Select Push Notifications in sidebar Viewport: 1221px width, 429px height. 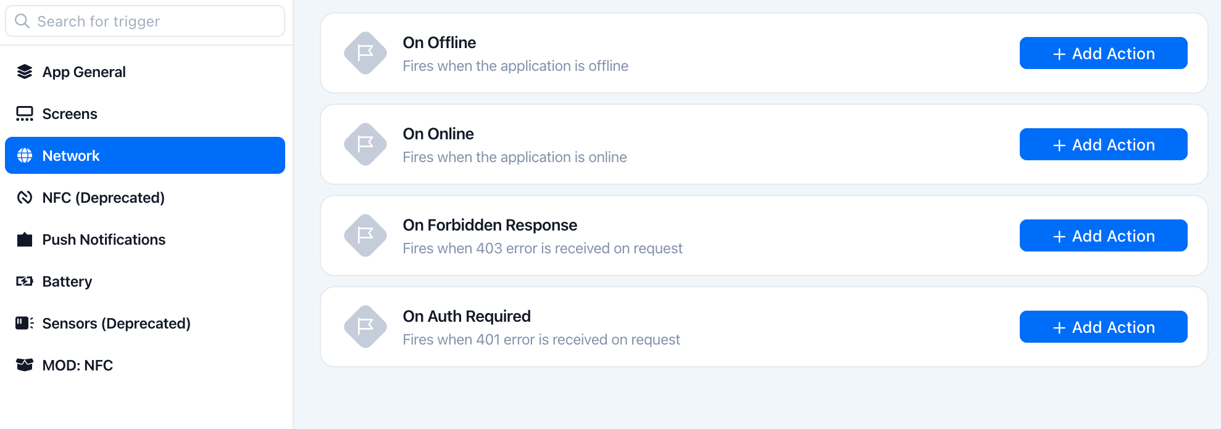click(145, 240)
